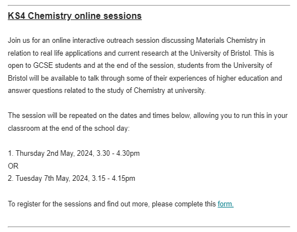Screen dimensions: 297x232
Task: Click the "3.30 - 4.30pm" time text
Action: pos(118,154)
